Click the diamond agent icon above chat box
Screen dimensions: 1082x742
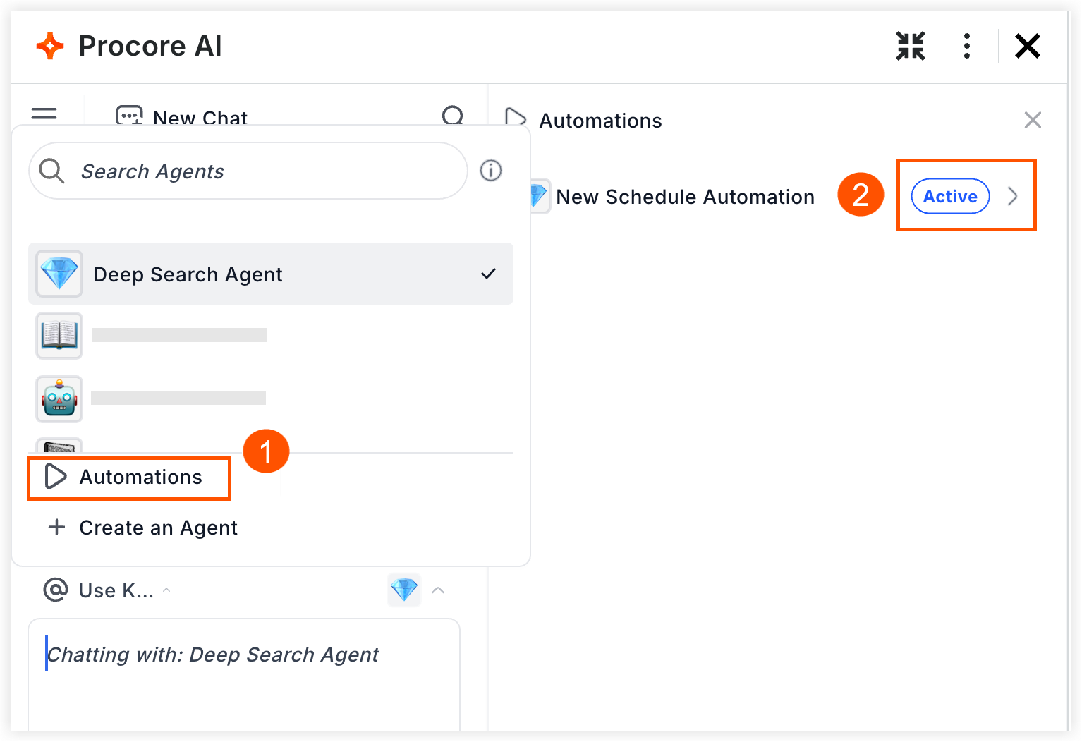[404, 590]
